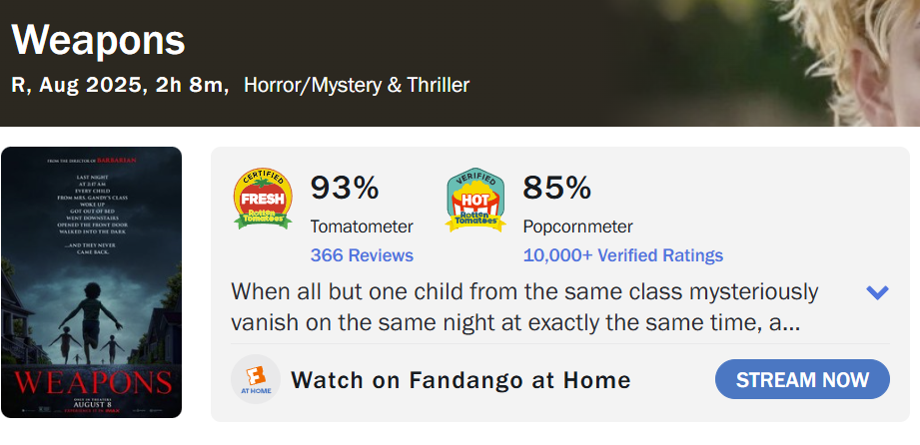Image resolution: width=920 pixels, height=445 pixels.
Task: Click the 2h 8m runtime text
Action: [x=191, y=85]
